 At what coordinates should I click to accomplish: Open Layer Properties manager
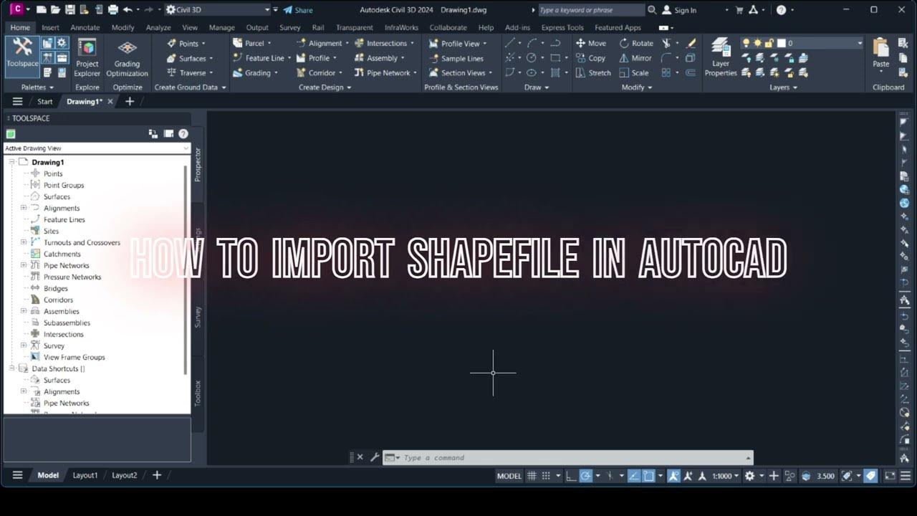click(721, 58)
